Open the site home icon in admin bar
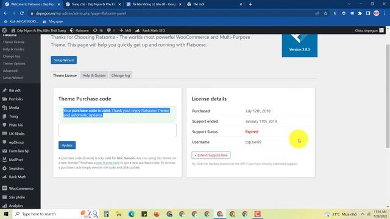The width and height of the screenshot is (390, 219). pos(13,30)
